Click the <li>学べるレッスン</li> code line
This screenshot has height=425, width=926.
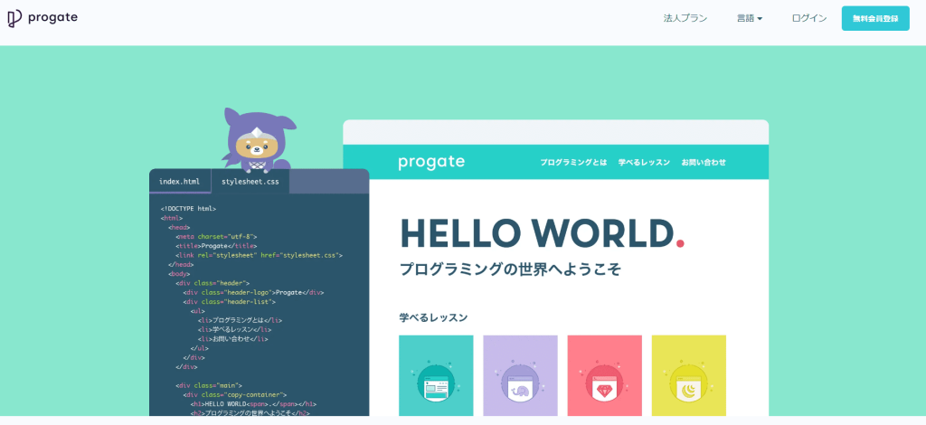coord(234,330)
